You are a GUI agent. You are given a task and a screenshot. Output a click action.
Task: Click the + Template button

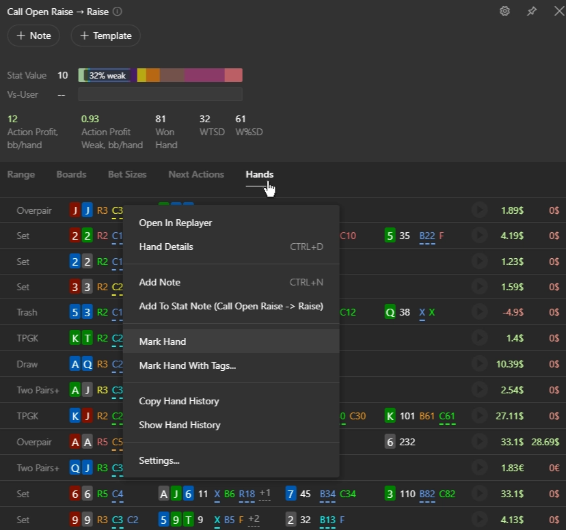(106, 36)
